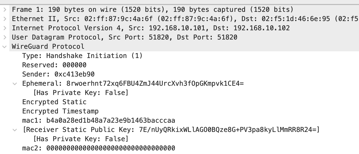Viewport: 359px width, 154px height.
Task: Select the Sender: 0xc413eb90 field
Action: point(58,74)
